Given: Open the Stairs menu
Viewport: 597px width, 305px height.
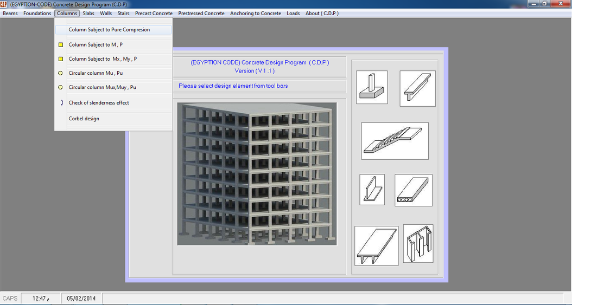Looking at the screenshot, I should pyautogui.click(x=123, y=14).
